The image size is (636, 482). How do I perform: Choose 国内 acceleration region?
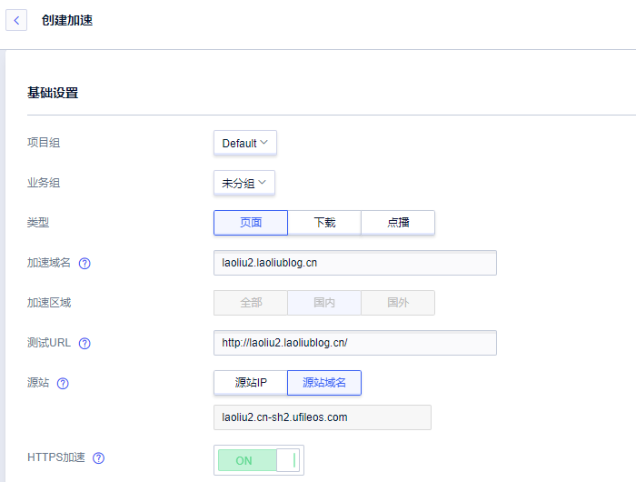pos(324,303)
